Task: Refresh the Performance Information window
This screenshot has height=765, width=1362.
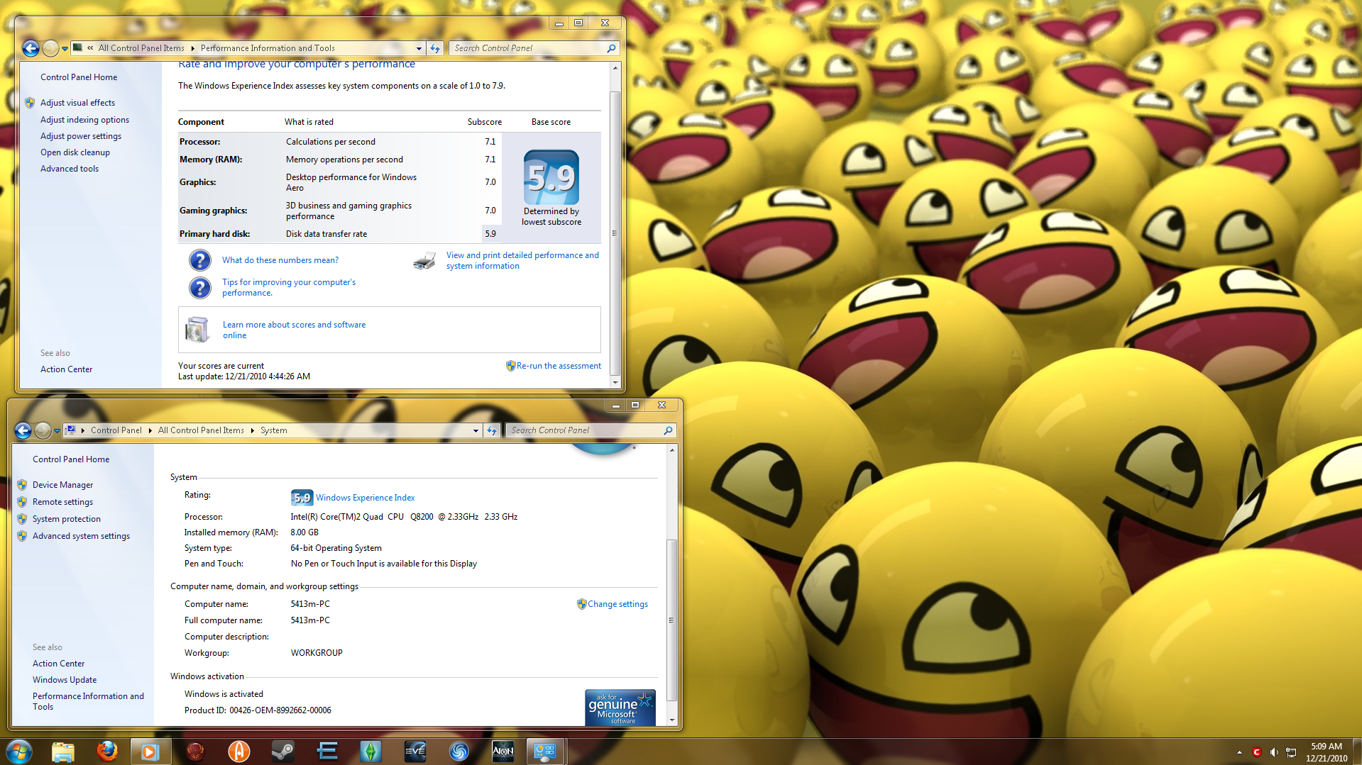Action: 435,48
